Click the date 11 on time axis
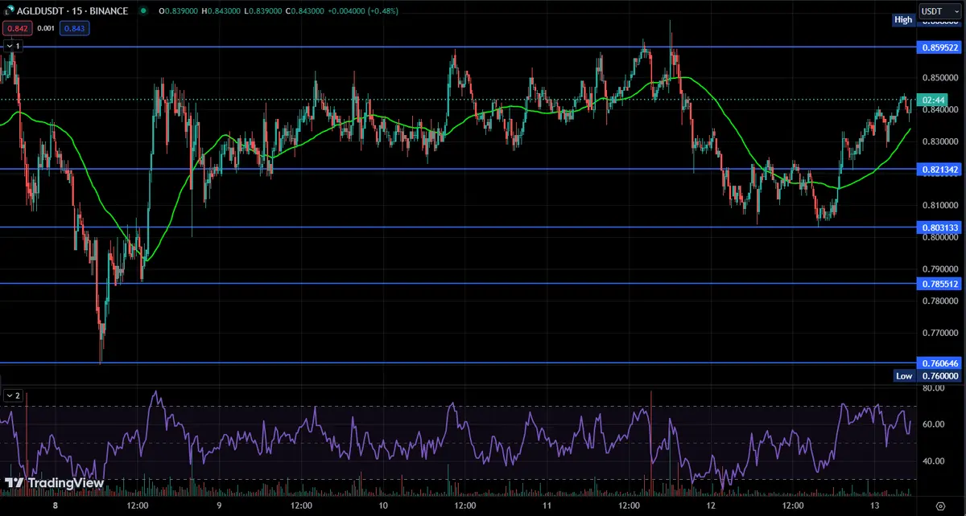The height and width of the screenshot is (516, 966). point(547,506)
